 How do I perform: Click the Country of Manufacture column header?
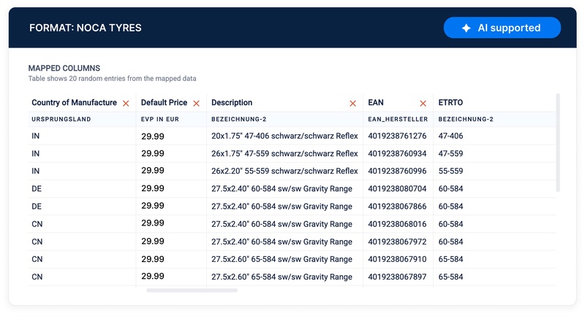(x=74, y=103)
